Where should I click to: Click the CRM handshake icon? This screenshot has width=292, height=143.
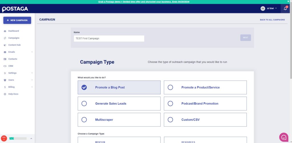click(5, 66)
